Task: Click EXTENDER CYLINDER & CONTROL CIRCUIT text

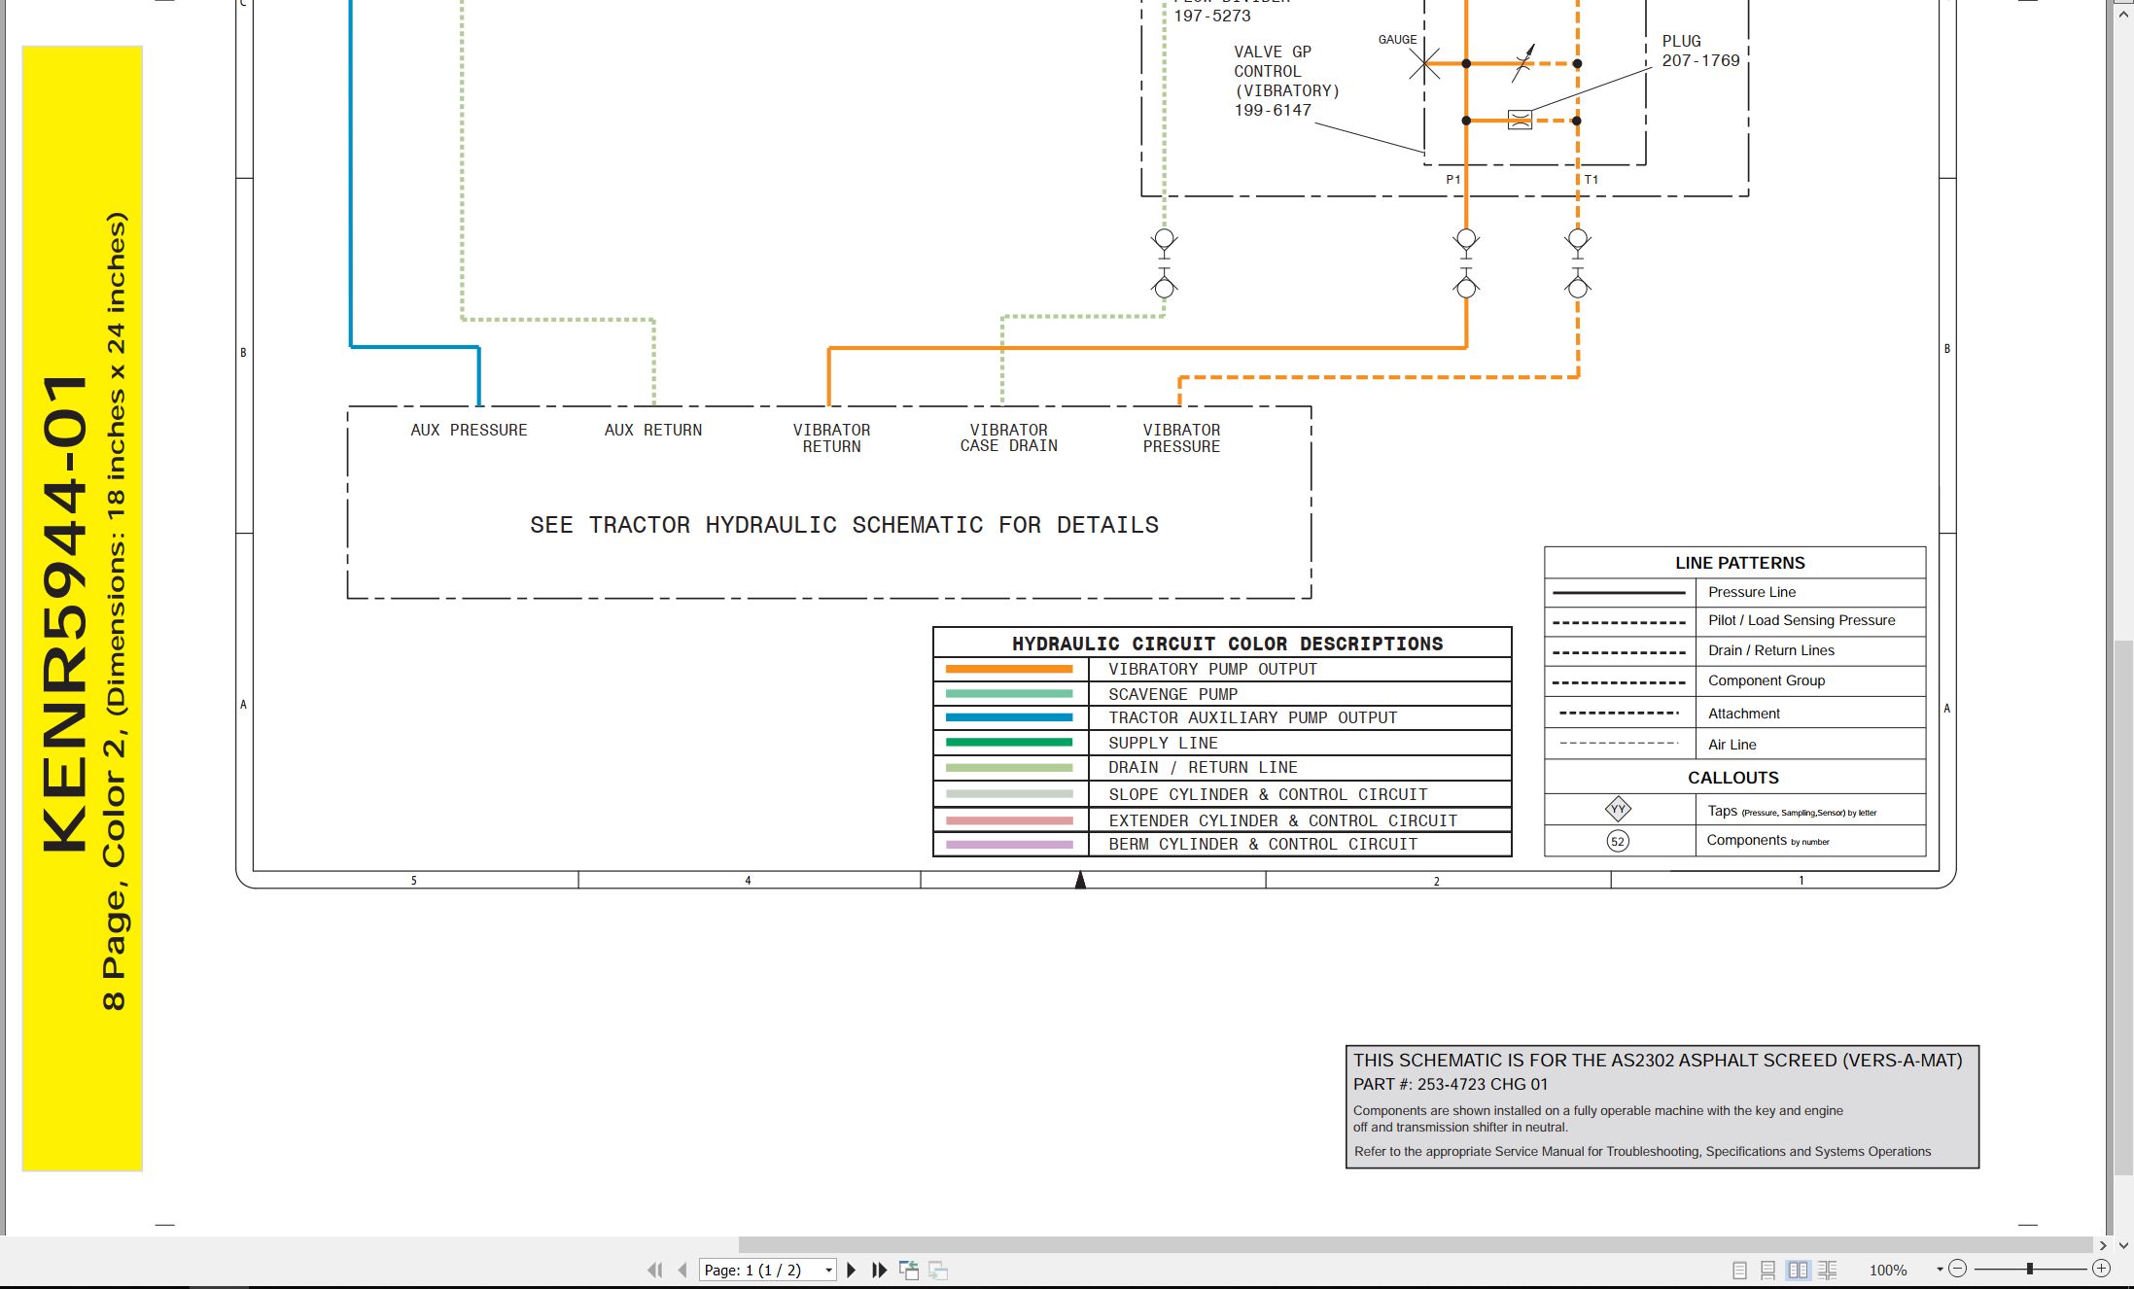Action: click(1282, 820)
